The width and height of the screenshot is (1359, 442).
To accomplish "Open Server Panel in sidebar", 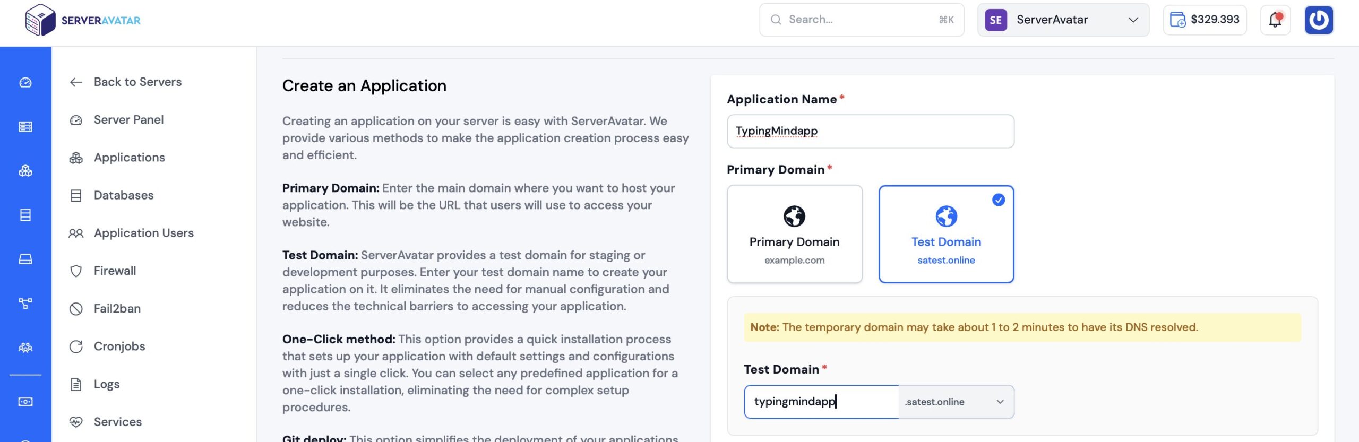I will click(117, 119).
